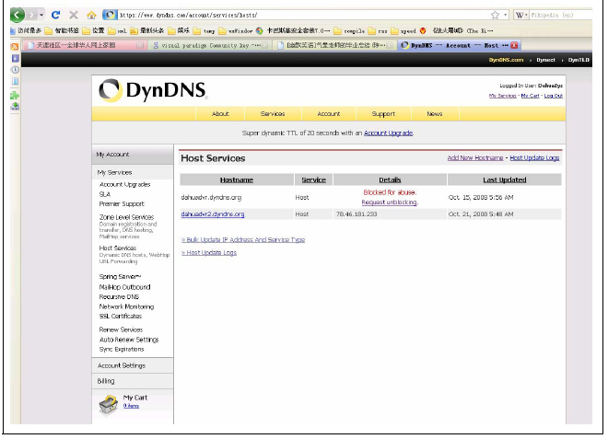Click the Stop loading X icon
This screenshot has height=439, width=608.
74,15
